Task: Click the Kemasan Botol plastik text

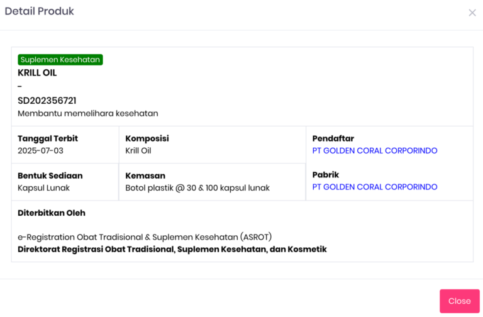Action: (197, 188)
